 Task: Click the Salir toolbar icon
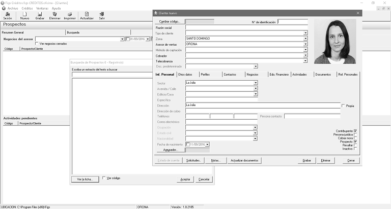(102, 15)
